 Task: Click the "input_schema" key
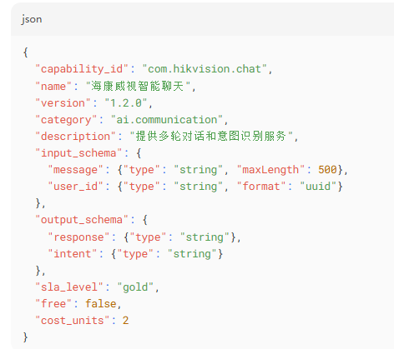coord(78,153)
